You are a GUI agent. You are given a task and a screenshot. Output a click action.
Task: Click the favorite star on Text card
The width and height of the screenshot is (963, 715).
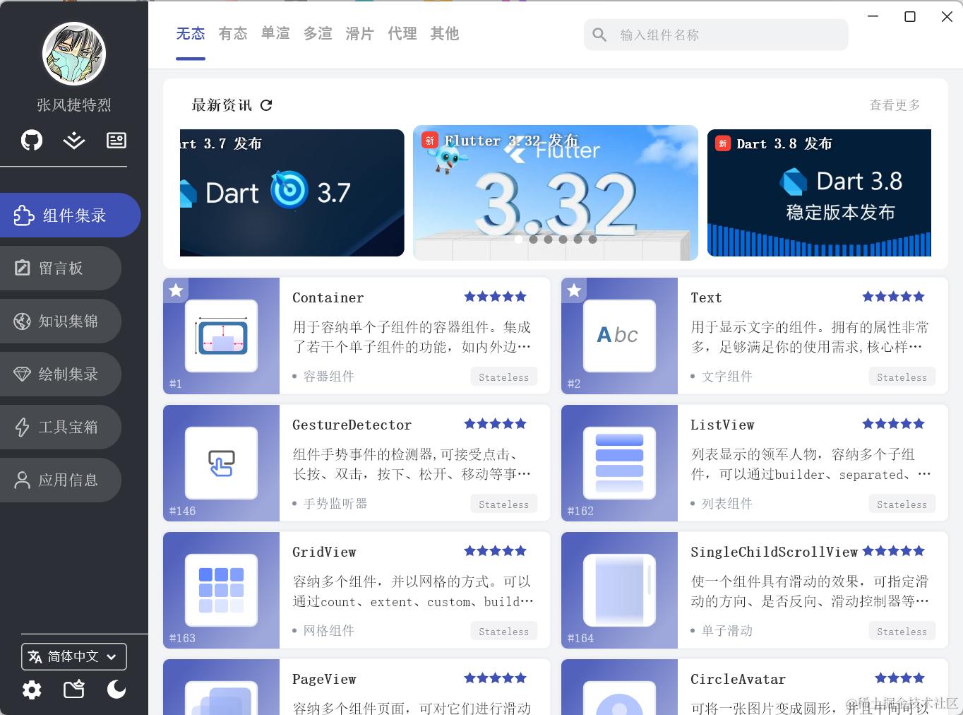[x=574, y=290]
